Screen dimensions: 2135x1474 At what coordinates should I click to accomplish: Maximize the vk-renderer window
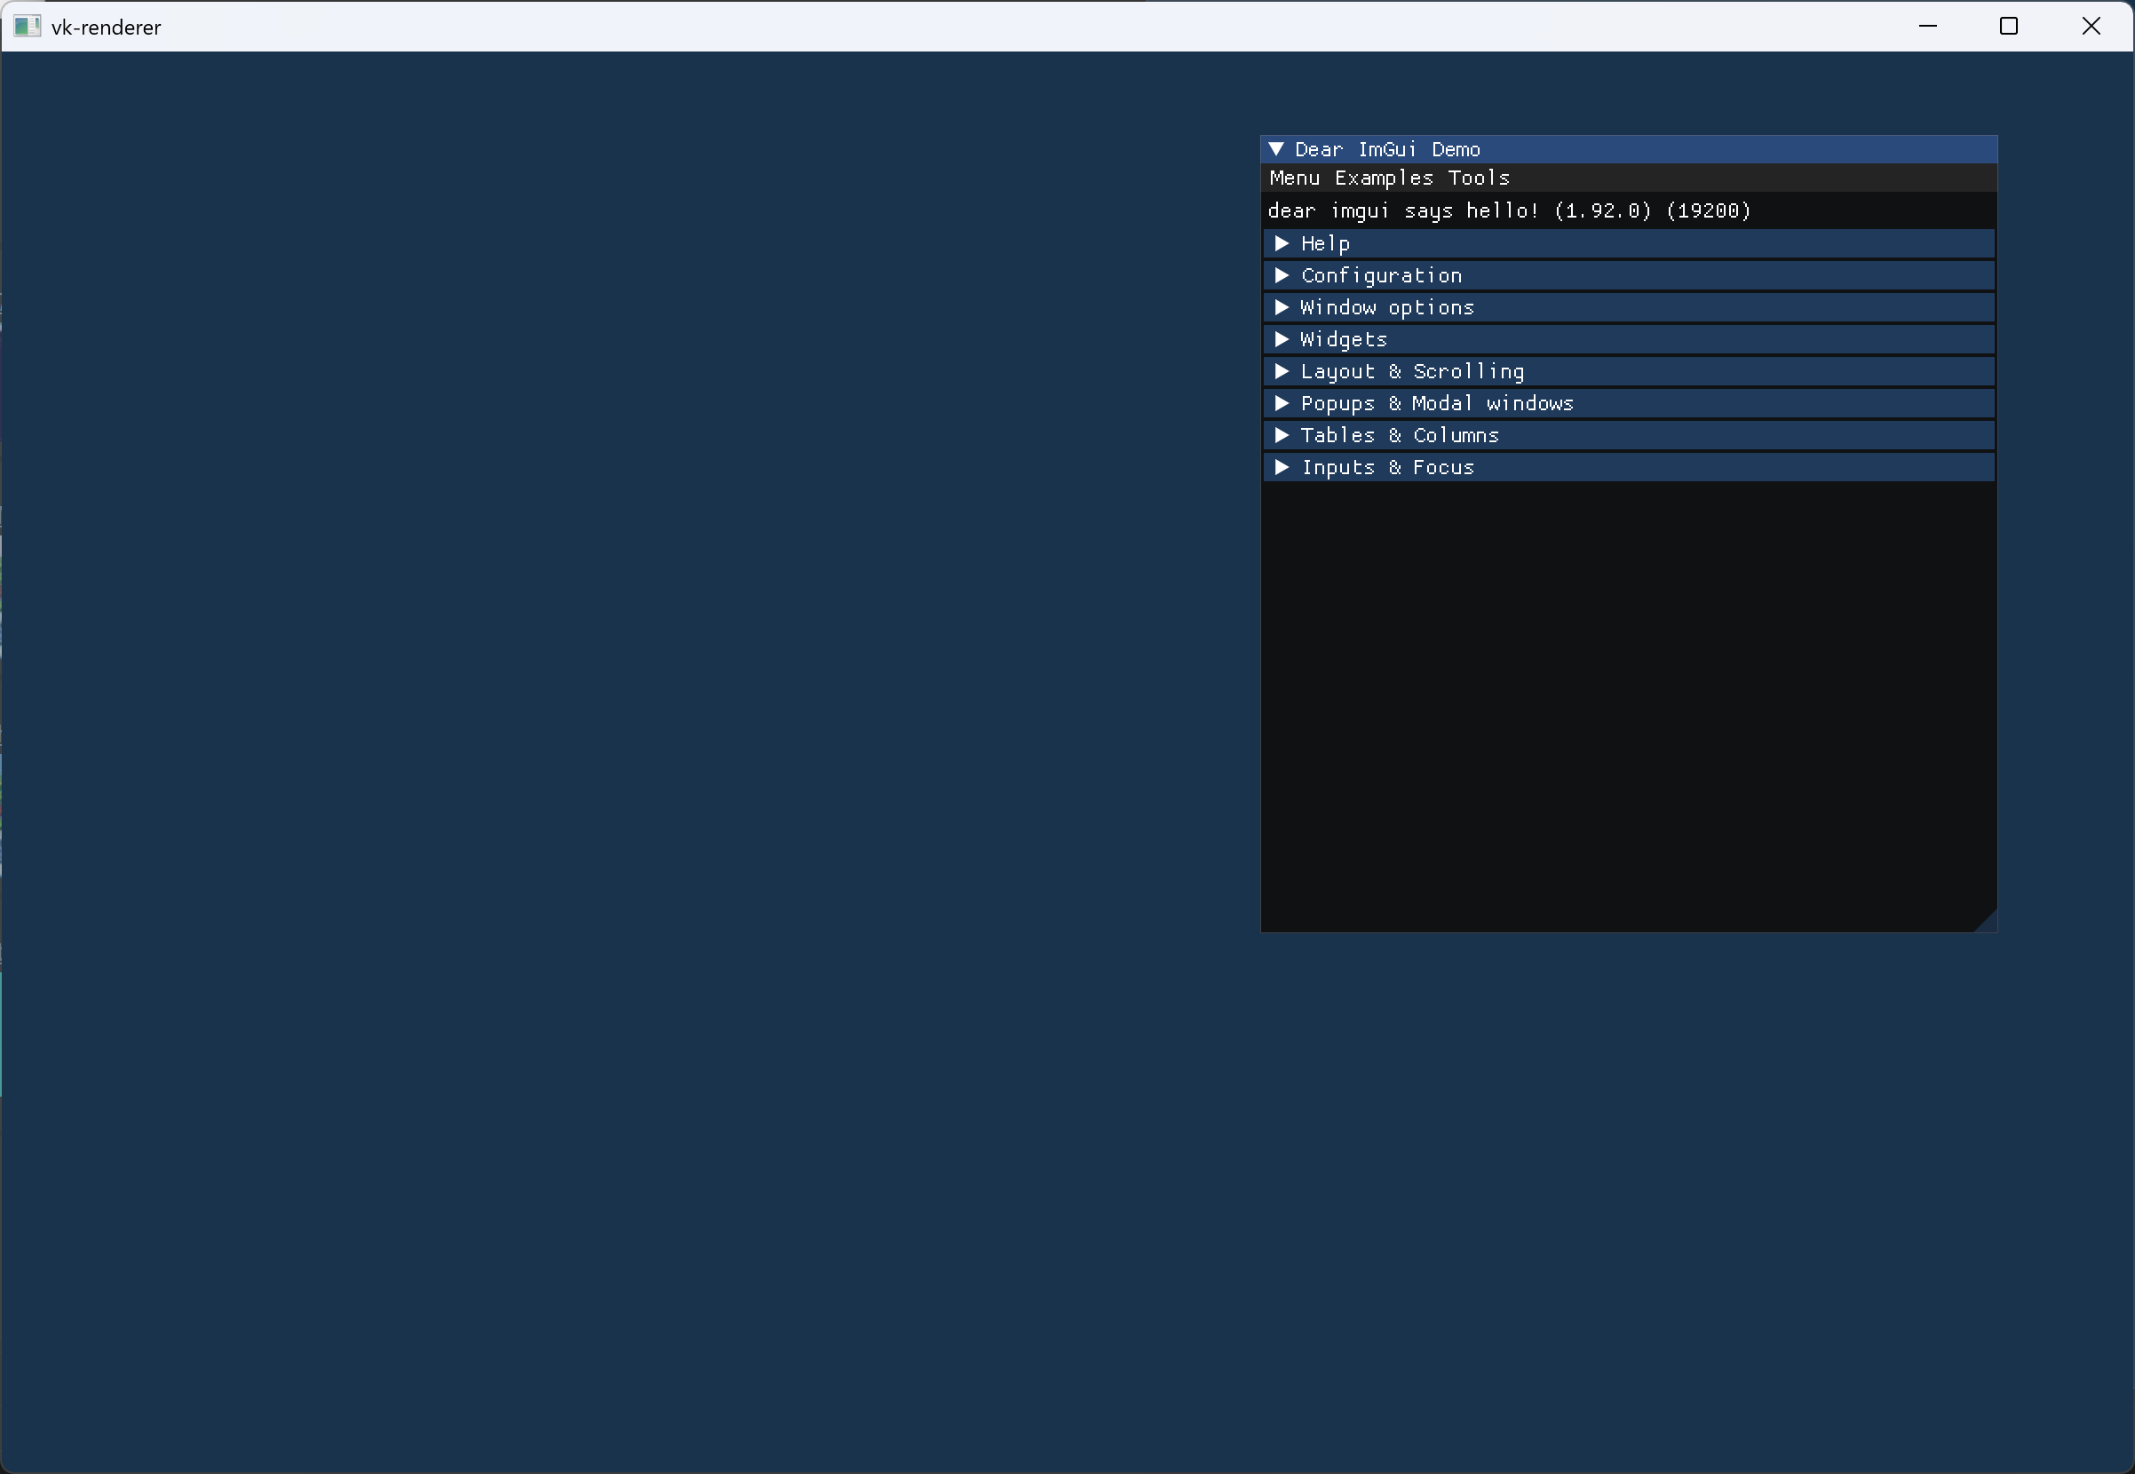coord(2009,26)
